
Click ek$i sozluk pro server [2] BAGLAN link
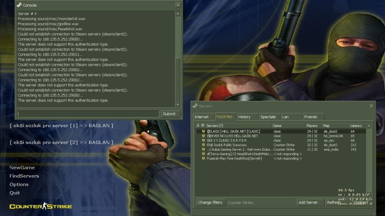(62, 142)
